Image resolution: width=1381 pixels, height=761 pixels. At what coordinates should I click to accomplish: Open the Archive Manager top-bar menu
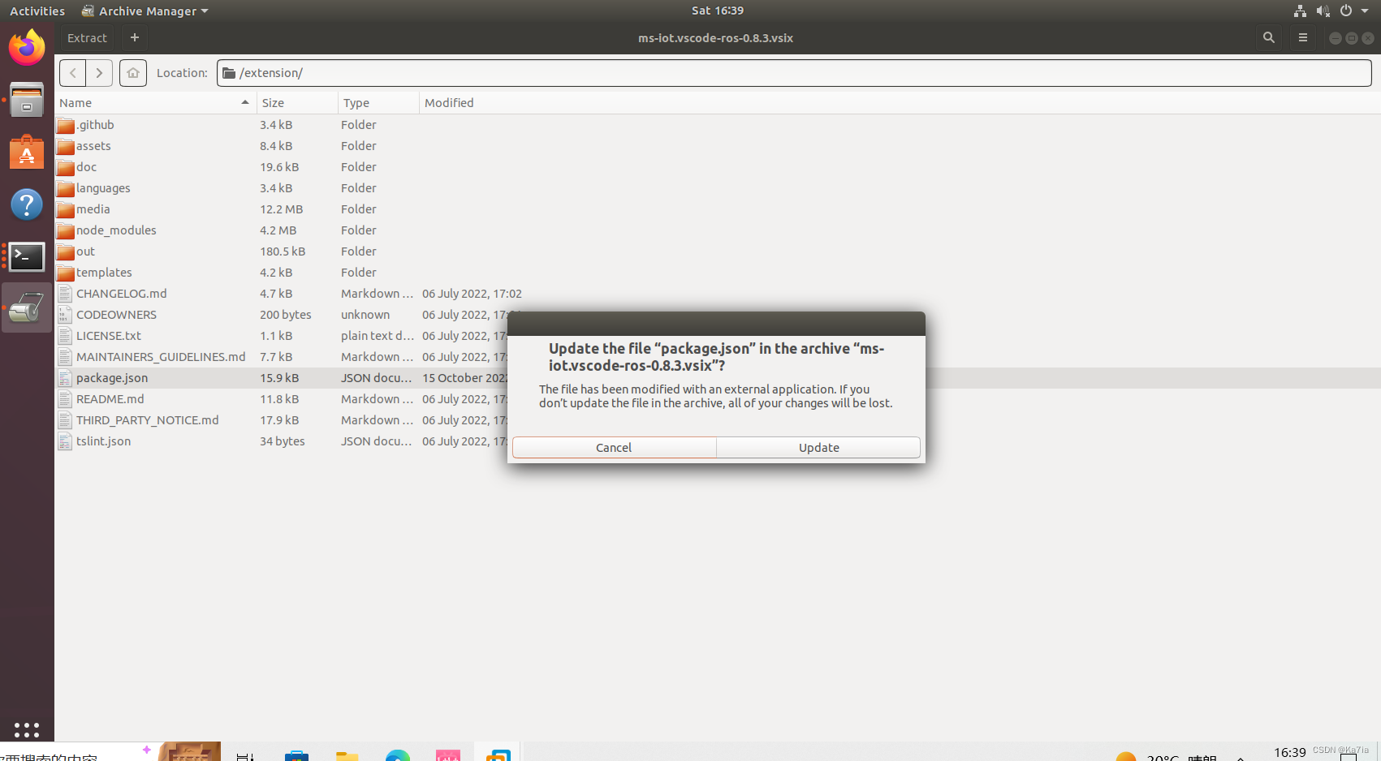point(144,11)
